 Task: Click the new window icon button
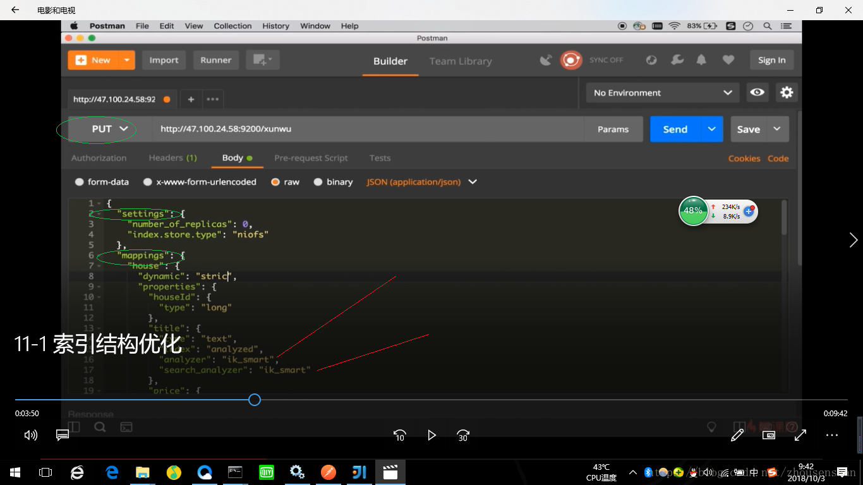(262, 60)
